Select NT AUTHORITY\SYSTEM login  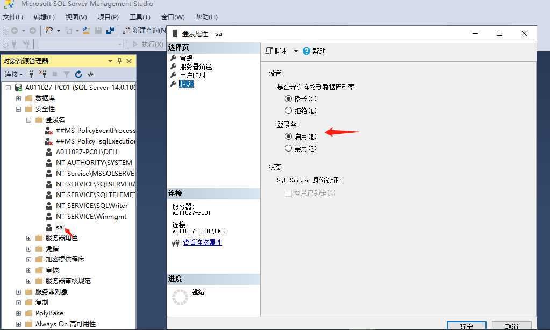click(94, 163)
